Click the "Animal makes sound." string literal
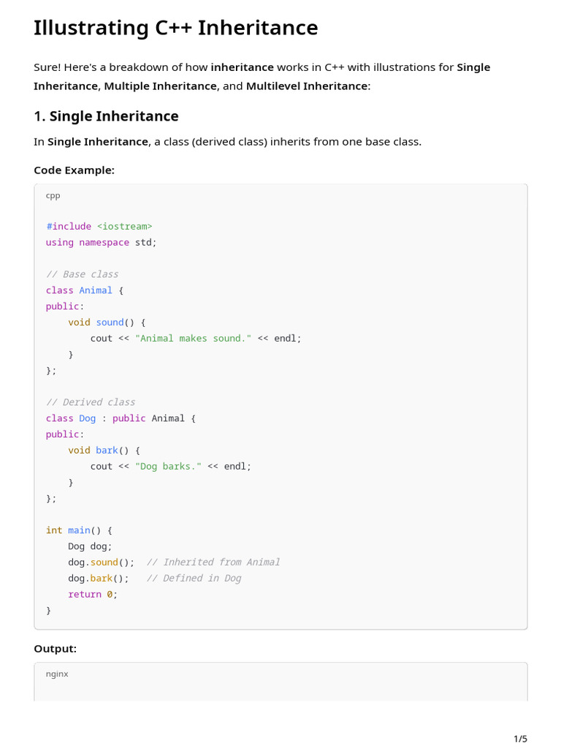 click(193, 339)
